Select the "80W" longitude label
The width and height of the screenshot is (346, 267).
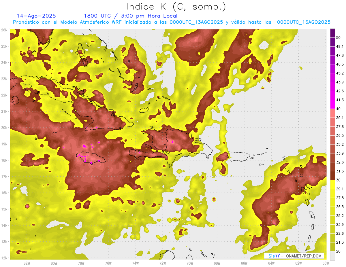[x=54, y=263]
